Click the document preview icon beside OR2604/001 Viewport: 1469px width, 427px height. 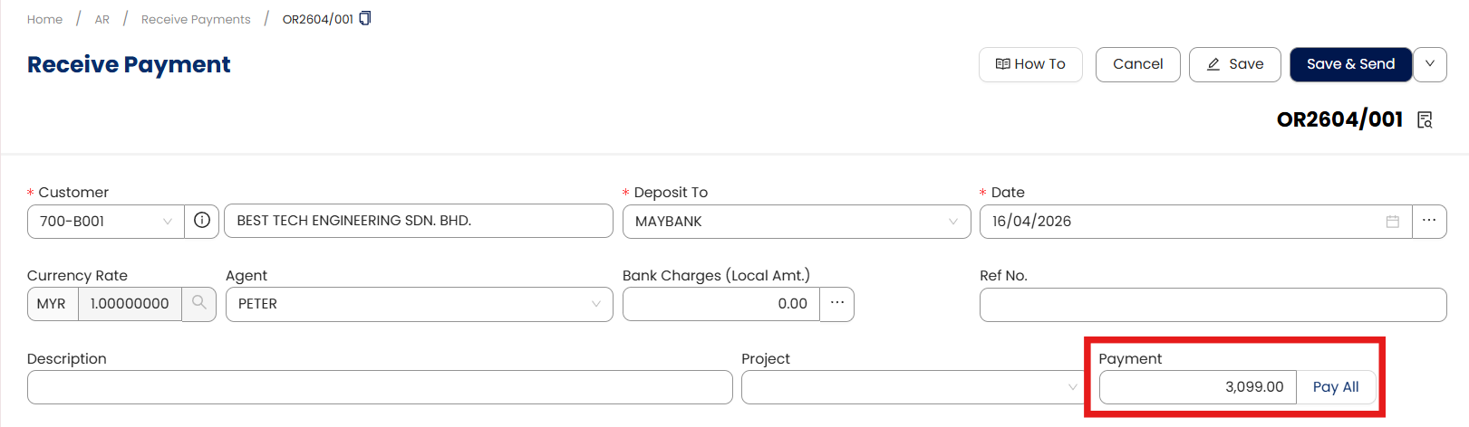pyautogui.click(x=1425, y=120)
